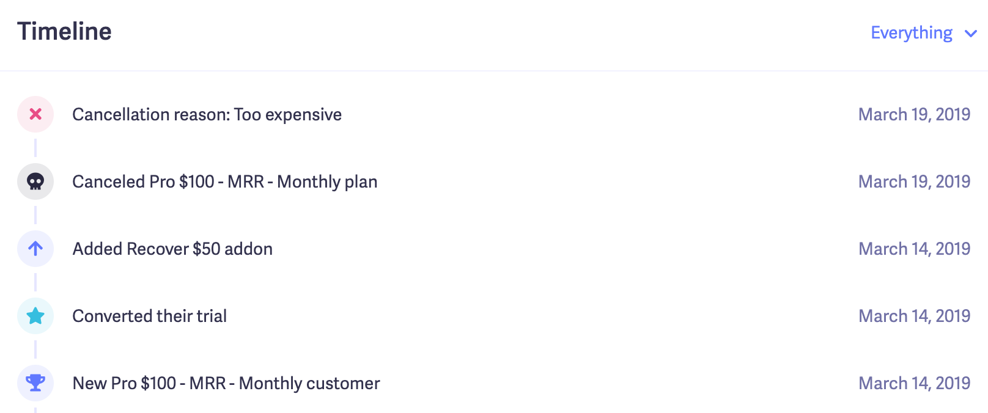Click the skull icon for canceled plan

tap(35, 181)
